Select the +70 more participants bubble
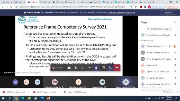 point(15,82)
